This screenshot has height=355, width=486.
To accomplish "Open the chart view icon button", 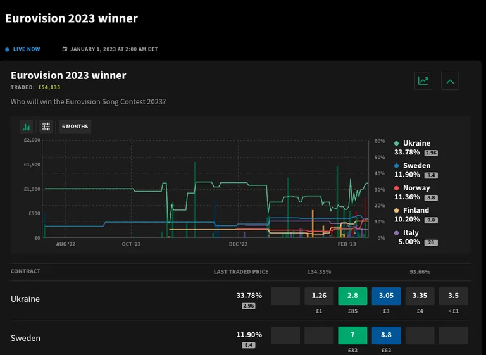I will pyautogui.click(x=423, y=81).
